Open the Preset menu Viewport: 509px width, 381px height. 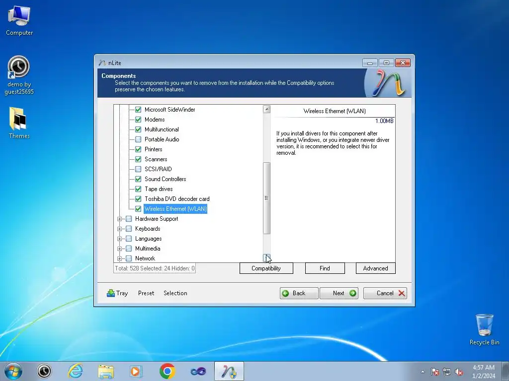(146, 293)
